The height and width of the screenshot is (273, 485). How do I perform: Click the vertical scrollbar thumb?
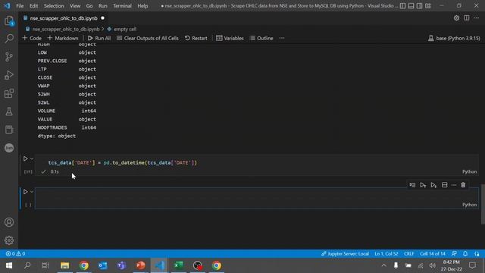pos(483,204)
